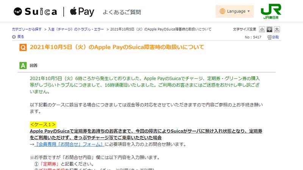Click the 印刷 print link
303x170 pixels.
276,37
